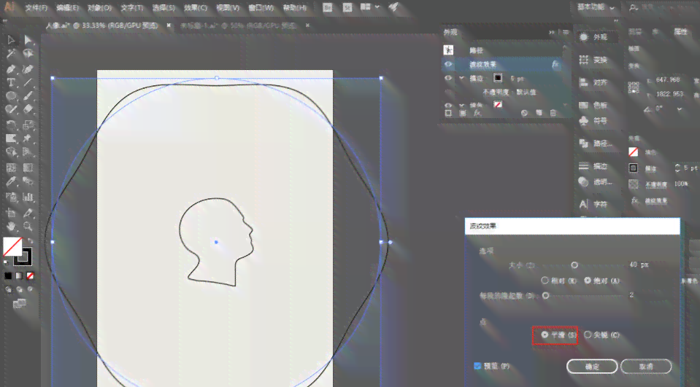Click the X coordinate field 647.968
The image size is (700, 387).
[x=669, y=80]
